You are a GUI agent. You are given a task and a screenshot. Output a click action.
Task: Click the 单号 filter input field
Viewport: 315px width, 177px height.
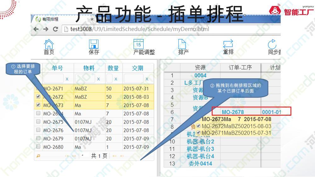point(54,79)
